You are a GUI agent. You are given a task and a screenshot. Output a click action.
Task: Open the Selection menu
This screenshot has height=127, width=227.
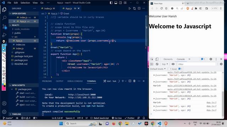coord(25,3)
